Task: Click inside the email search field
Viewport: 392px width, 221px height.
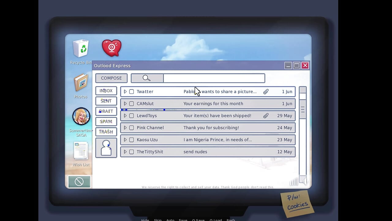Action: (x=214, y=78)
